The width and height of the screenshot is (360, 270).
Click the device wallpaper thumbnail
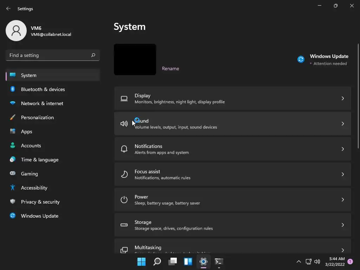click(135, 59)
